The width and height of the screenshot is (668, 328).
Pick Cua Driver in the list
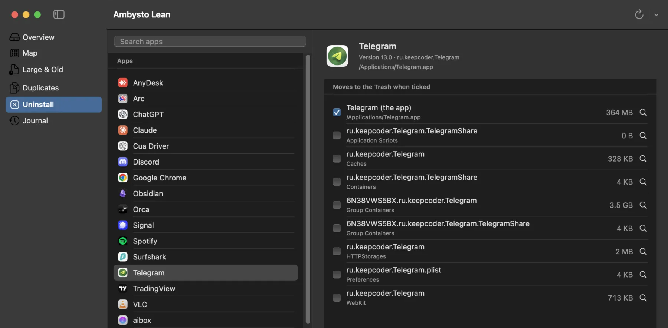(x=206, y=146)
